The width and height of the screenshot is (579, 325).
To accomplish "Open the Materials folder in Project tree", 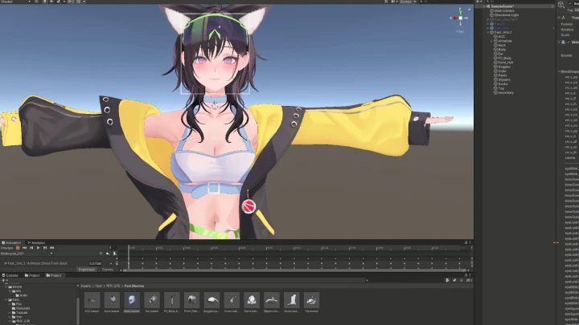I will click(x=23, y=308).
